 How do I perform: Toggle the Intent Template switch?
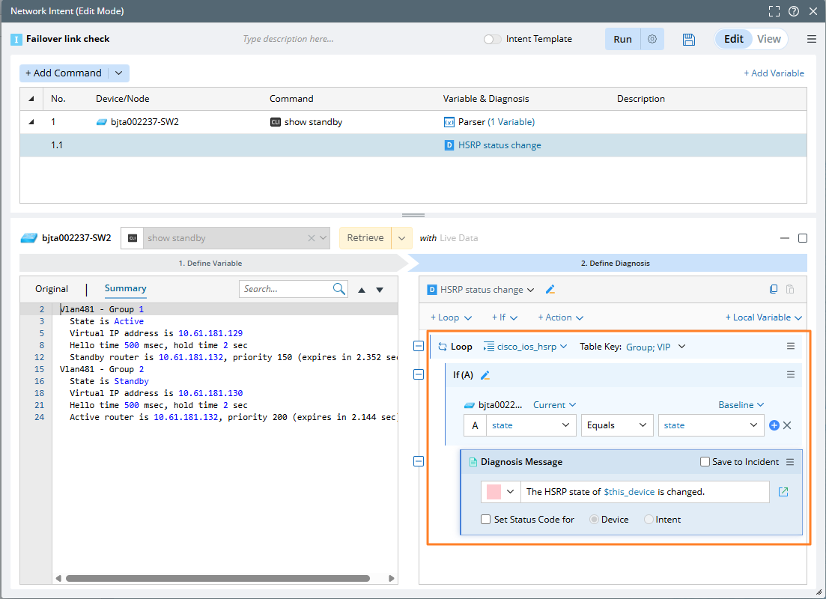point(492,40)
